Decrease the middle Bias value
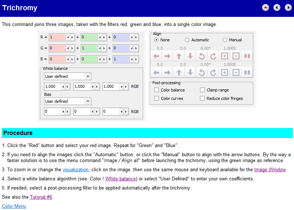This screenshot has width=294, height=210. pyautogui.click(x=92, y=112)
